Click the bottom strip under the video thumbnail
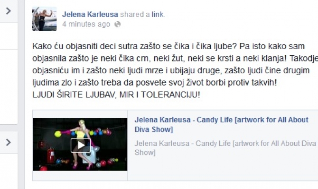Viewport: 318px width, 189px height. coord(80,176)
